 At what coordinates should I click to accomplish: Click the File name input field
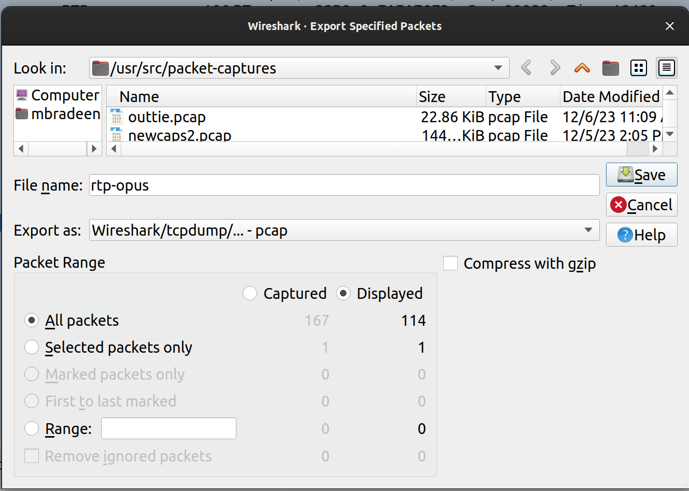[345, 185]
